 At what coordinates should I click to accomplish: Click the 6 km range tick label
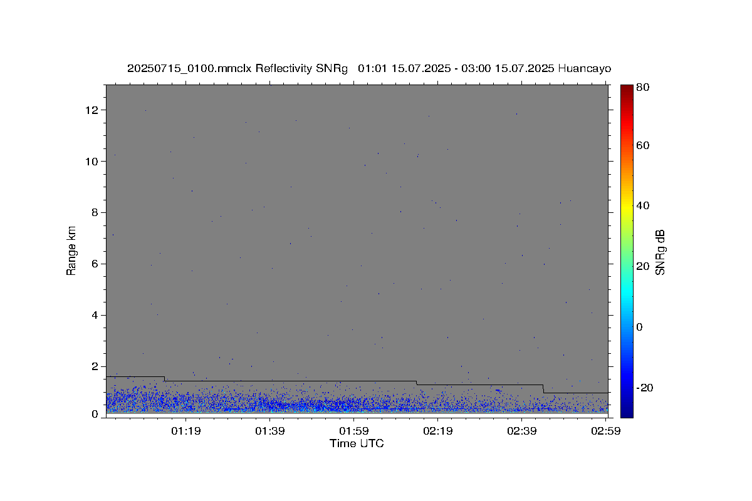tap(95, 264)
